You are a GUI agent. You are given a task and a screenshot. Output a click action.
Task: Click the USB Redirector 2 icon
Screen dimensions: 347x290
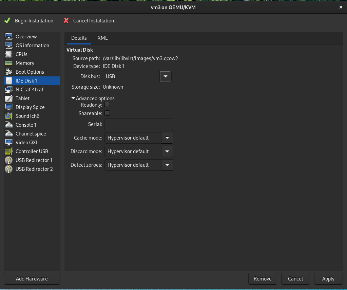[x=9, y=169]
